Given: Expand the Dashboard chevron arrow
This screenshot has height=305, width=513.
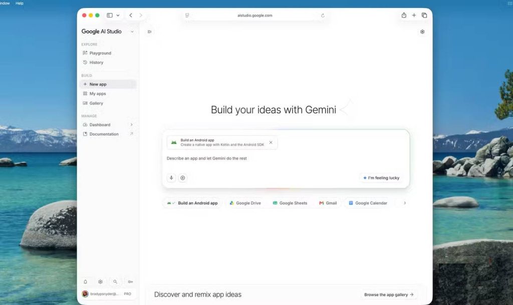Looking at the screenshot, I should [132, 124].
